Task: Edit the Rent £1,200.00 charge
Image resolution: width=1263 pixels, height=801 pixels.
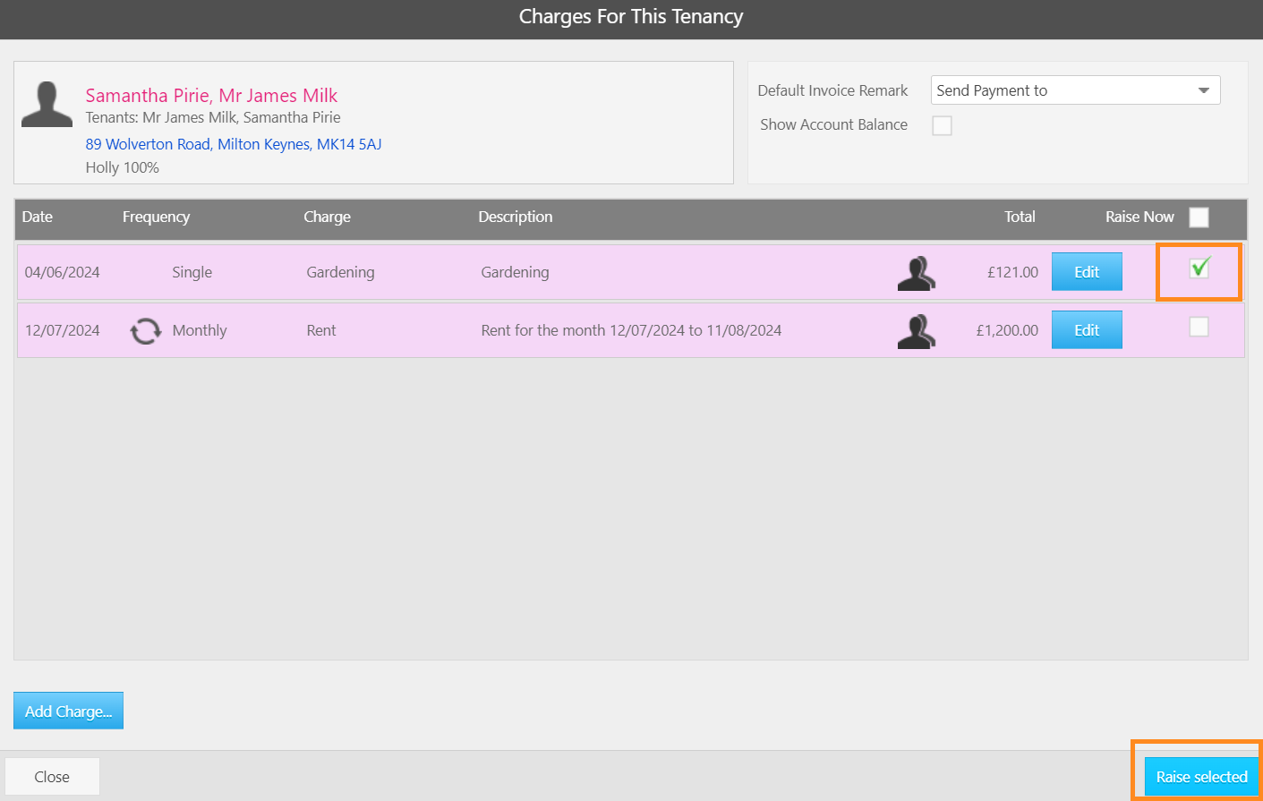Action: pos(1087,330)
